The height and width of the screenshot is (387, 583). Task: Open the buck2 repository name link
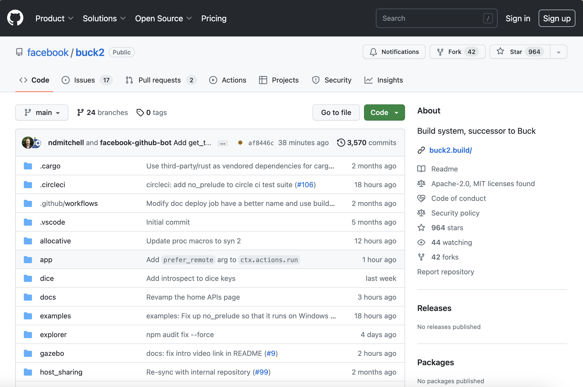(x=90, y=52)
